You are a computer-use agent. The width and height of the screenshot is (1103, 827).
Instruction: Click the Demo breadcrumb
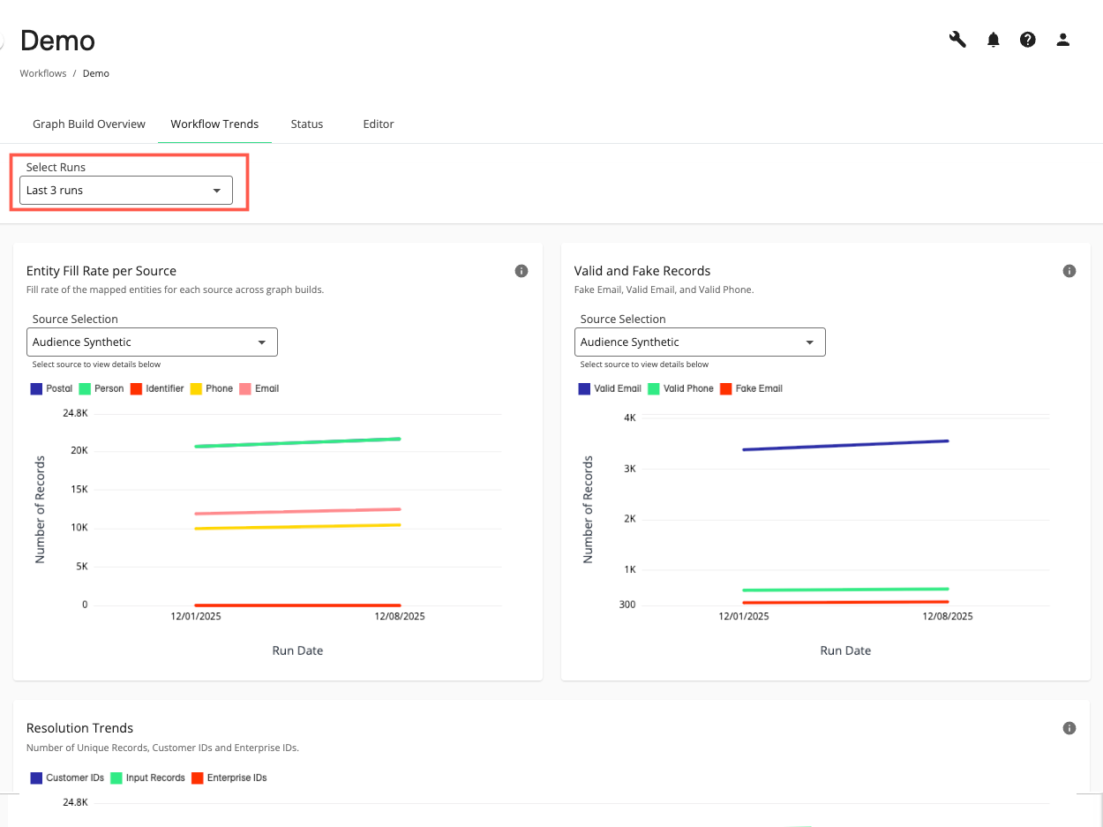click(x=95, y=73)
